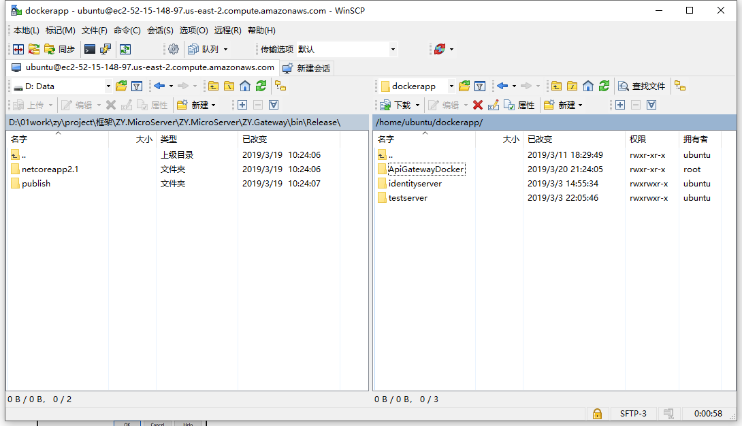Click remote select files plus icon

click(620, 105)
